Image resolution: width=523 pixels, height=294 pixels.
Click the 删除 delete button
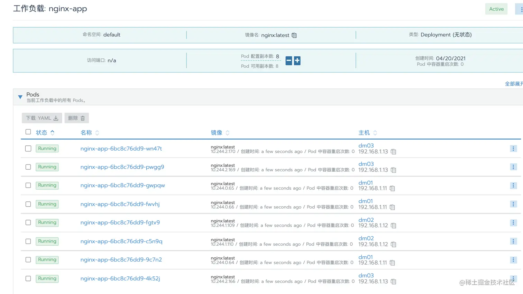[76, 118]
